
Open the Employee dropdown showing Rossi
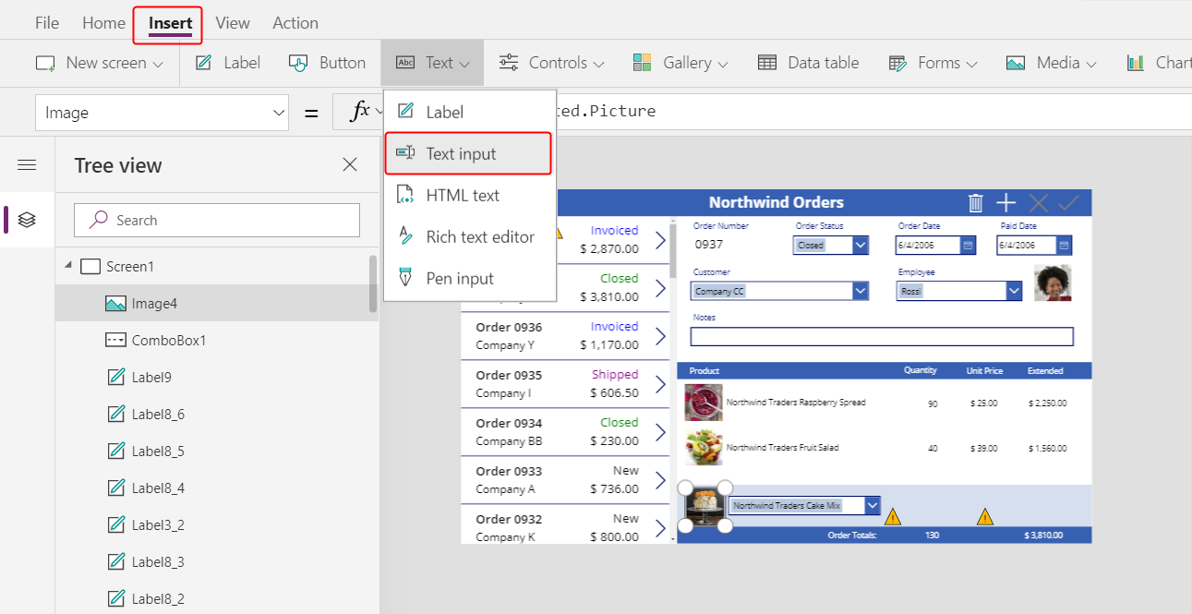tap(1014, 290)
